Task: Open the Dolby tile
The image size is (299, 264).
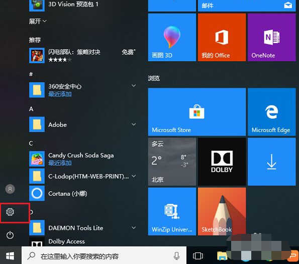Action: [x=222, y=162]
